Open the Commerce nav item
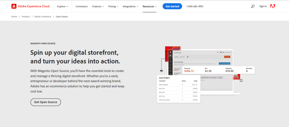Image resolution: width=289 pixels, height=127 pixels. pyautogui.click(x=82, y=6)
